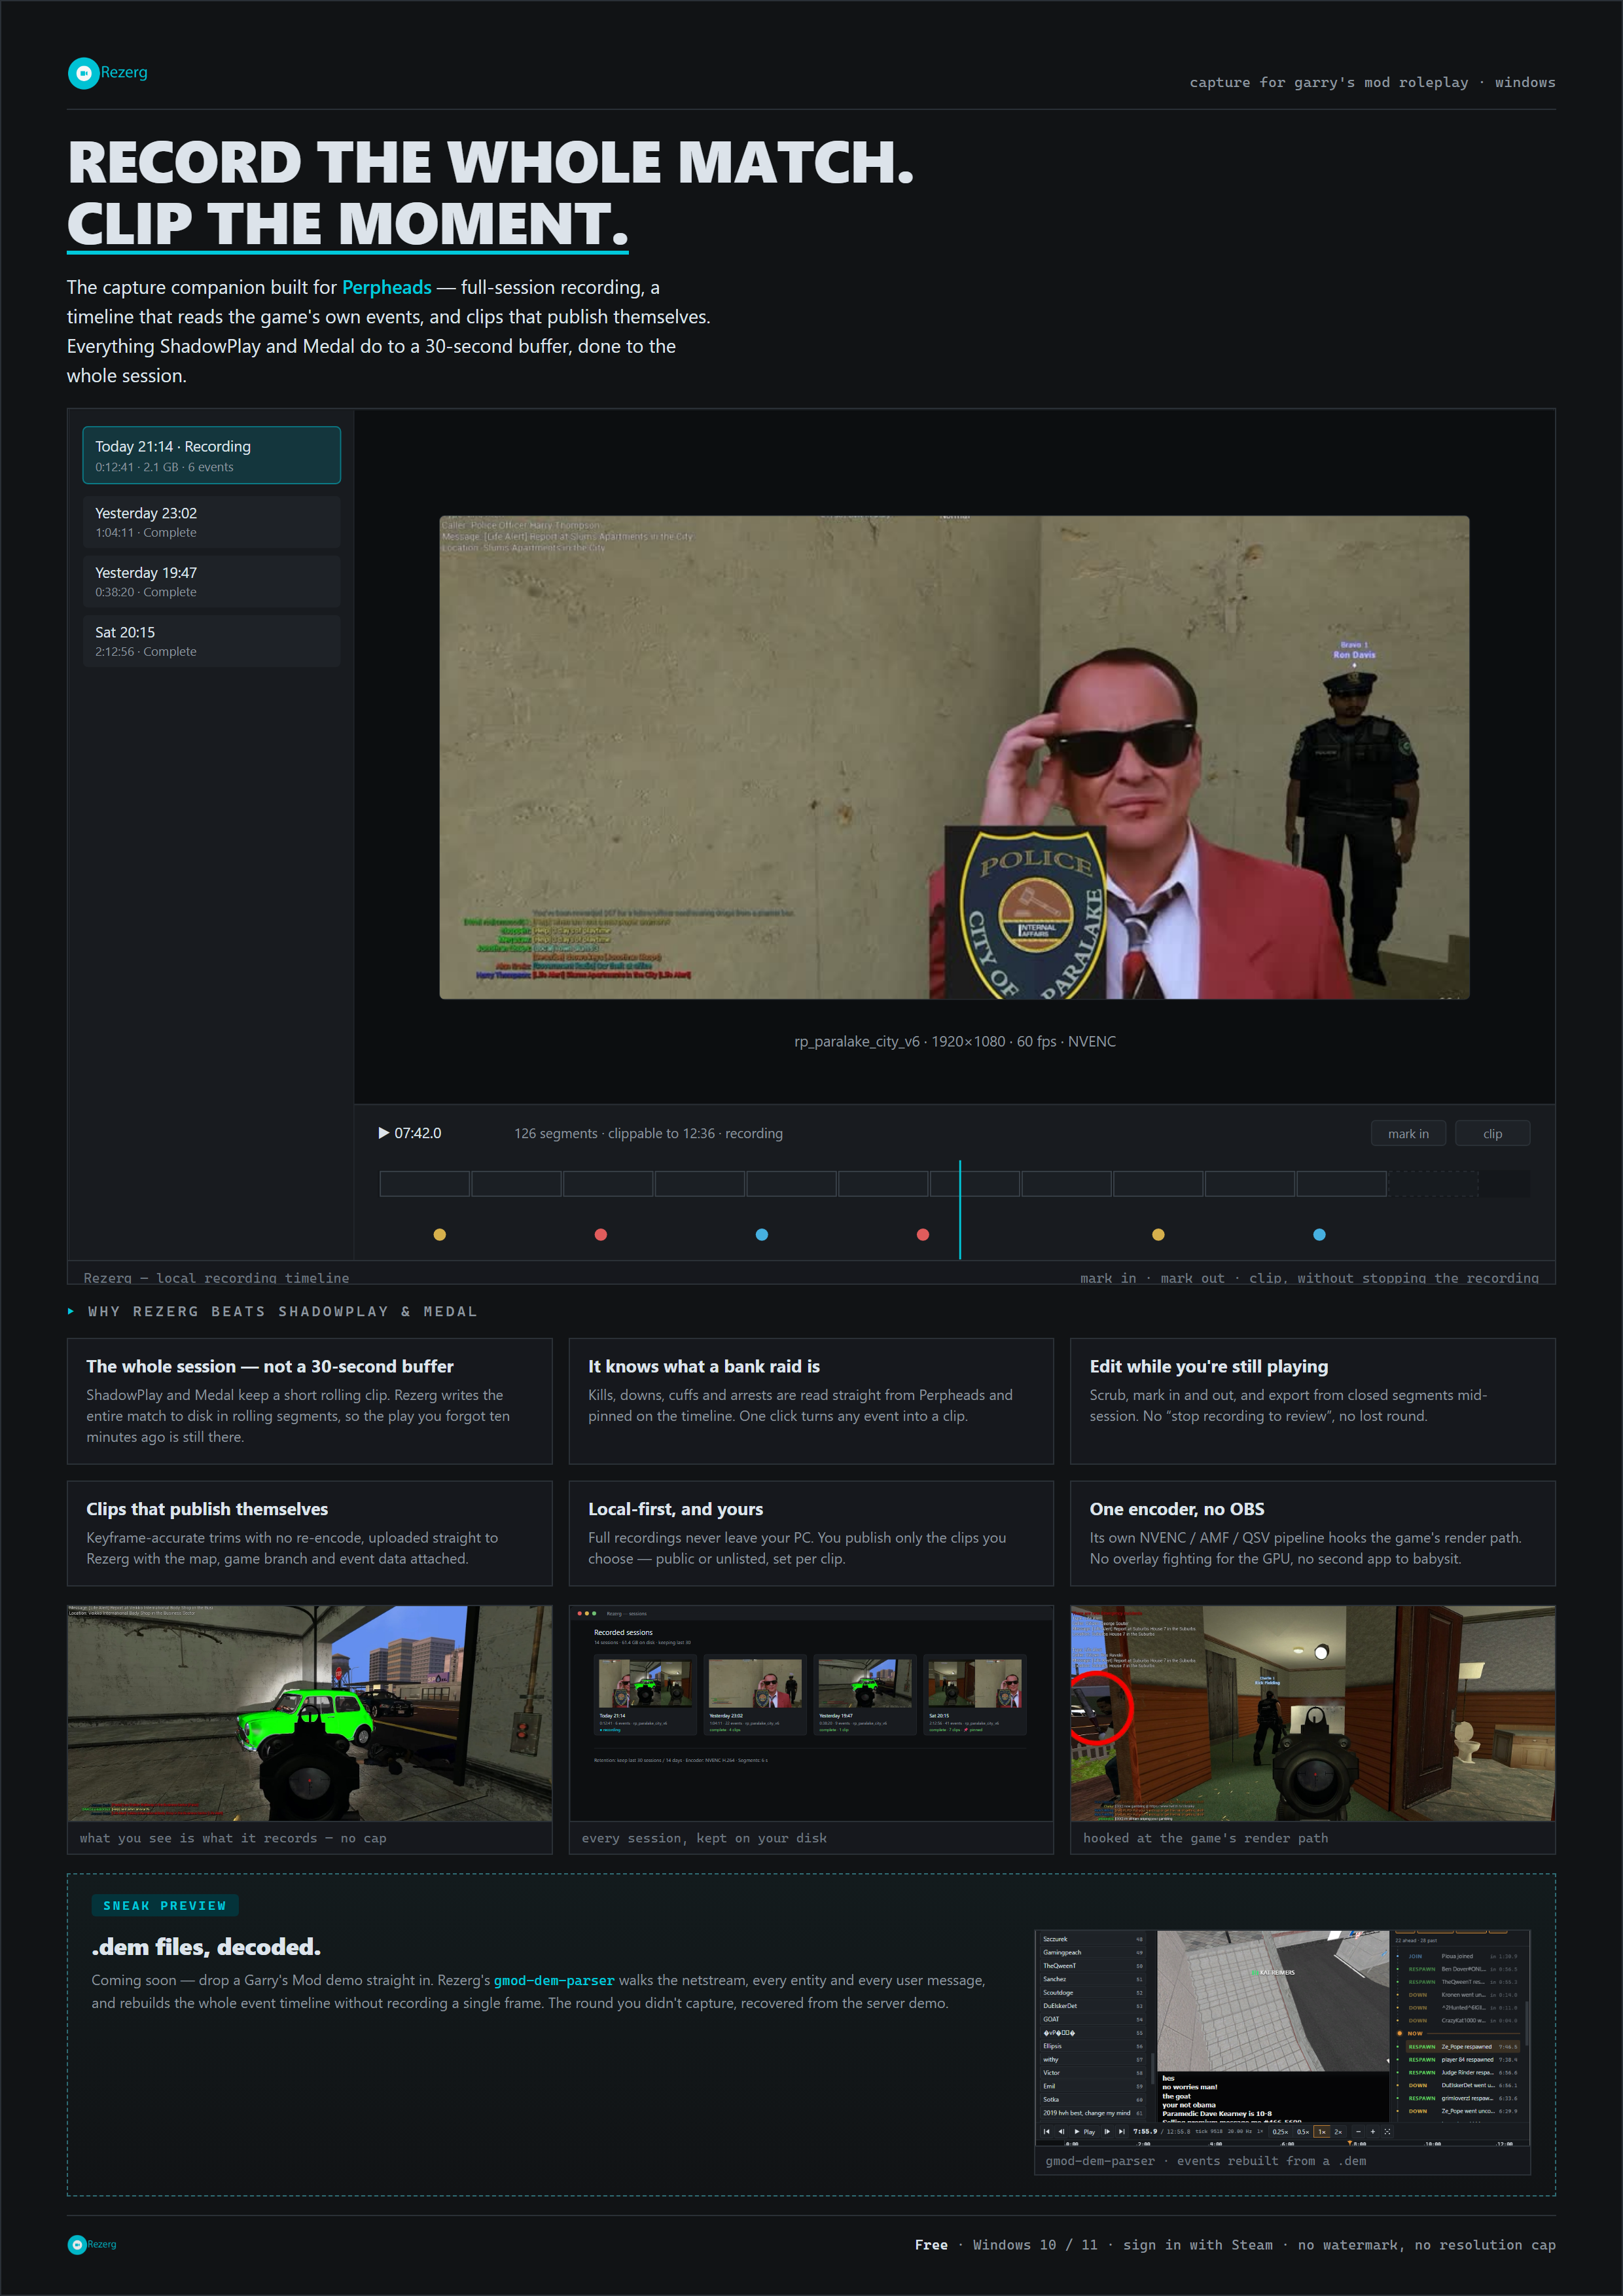Select the yellow event dot after the playhead
This screenshot has height=2296, width=1623.
click(1158, 1234)
